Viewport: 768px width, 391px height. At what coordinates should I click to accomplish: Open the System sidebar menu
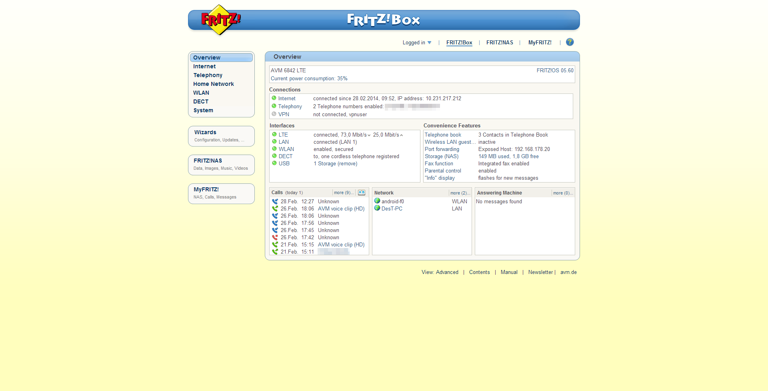[203, 110]
